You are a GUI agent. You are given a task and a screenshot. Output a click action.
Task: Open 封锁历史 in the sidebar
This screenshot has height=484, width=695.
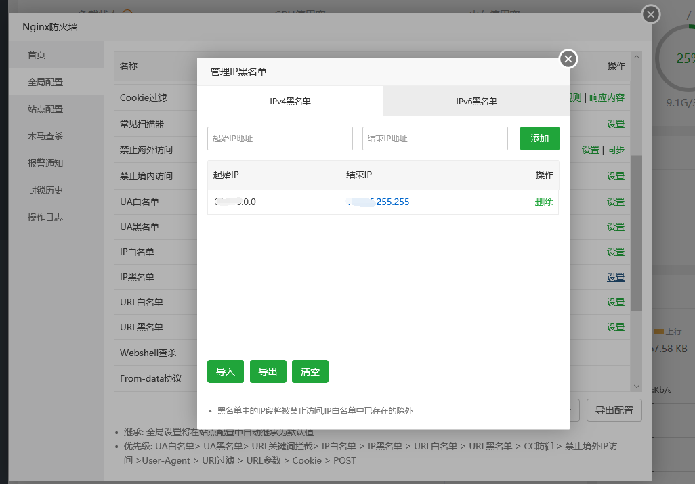pyautogui.click(x=56, y=190)
